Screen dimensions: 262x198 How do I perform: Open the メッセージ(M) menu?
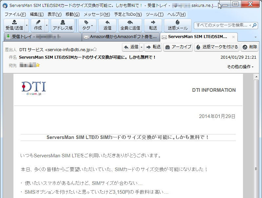(97, 14)
